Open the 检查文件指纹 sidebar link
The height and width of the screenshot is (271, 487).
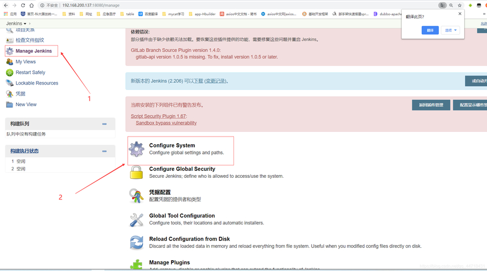[x=30, y=40]
